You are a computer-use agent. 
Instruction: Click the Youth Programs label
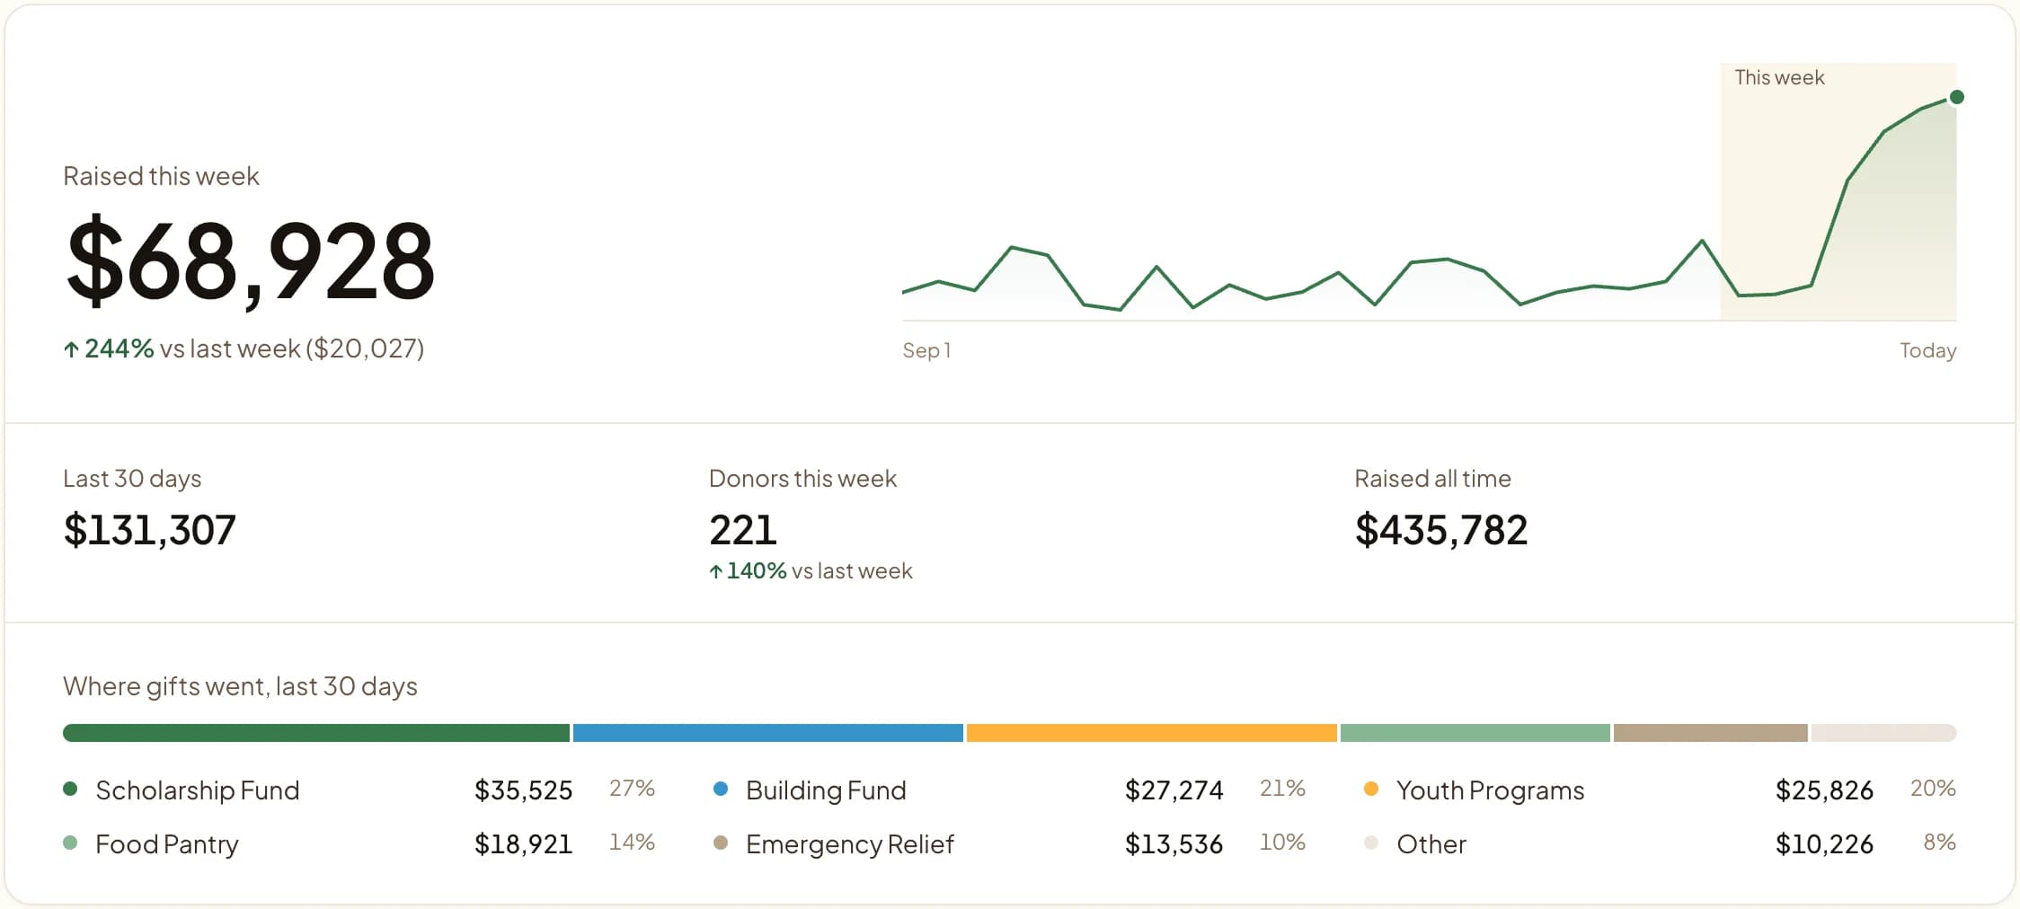pyautogui.click(x=1491, y=790)
